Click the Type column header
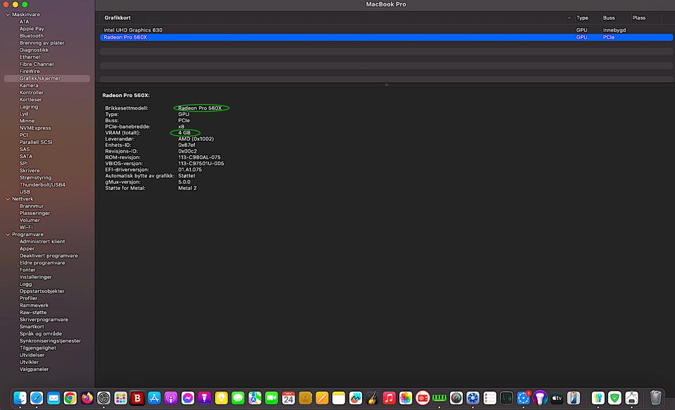The image size is (675, 410). pyautogui.click(x=582, y=18)
